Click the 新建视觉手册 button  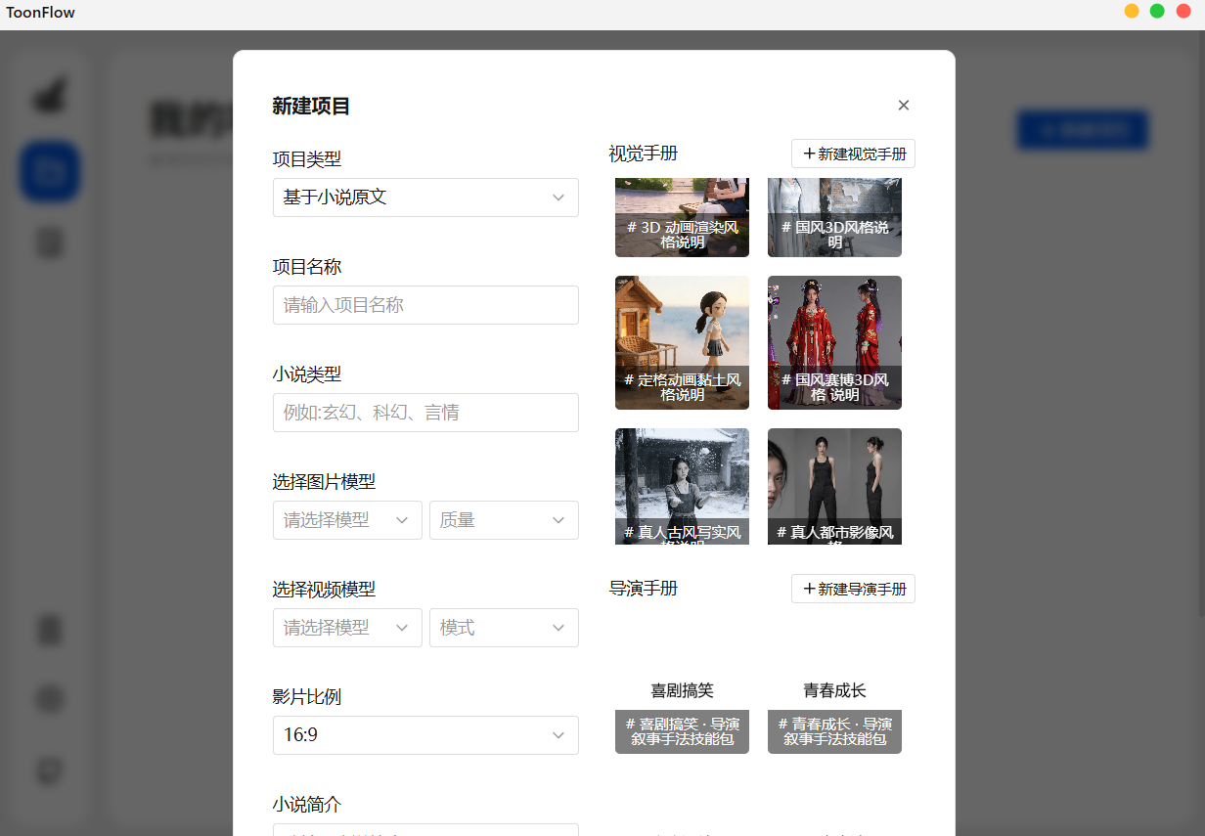853,154
